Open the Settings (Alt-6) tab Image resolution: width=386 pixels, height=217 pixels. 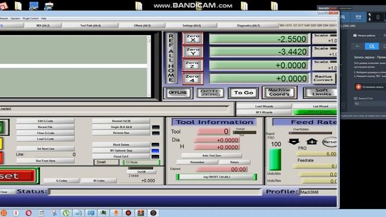(192, 25)
